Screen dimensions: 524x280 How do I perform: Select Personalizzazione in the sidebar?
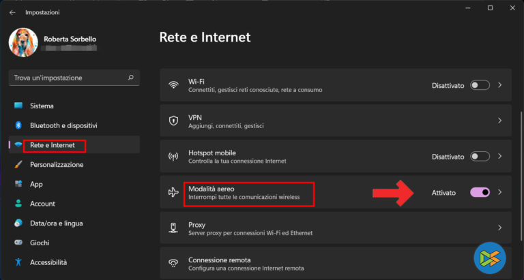click(57, 164)
